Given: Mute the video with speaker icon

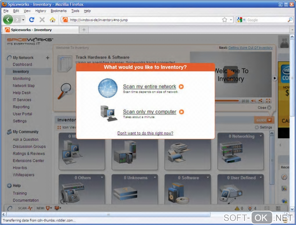Looking at the screenshot, I should [x=253, y=101].
